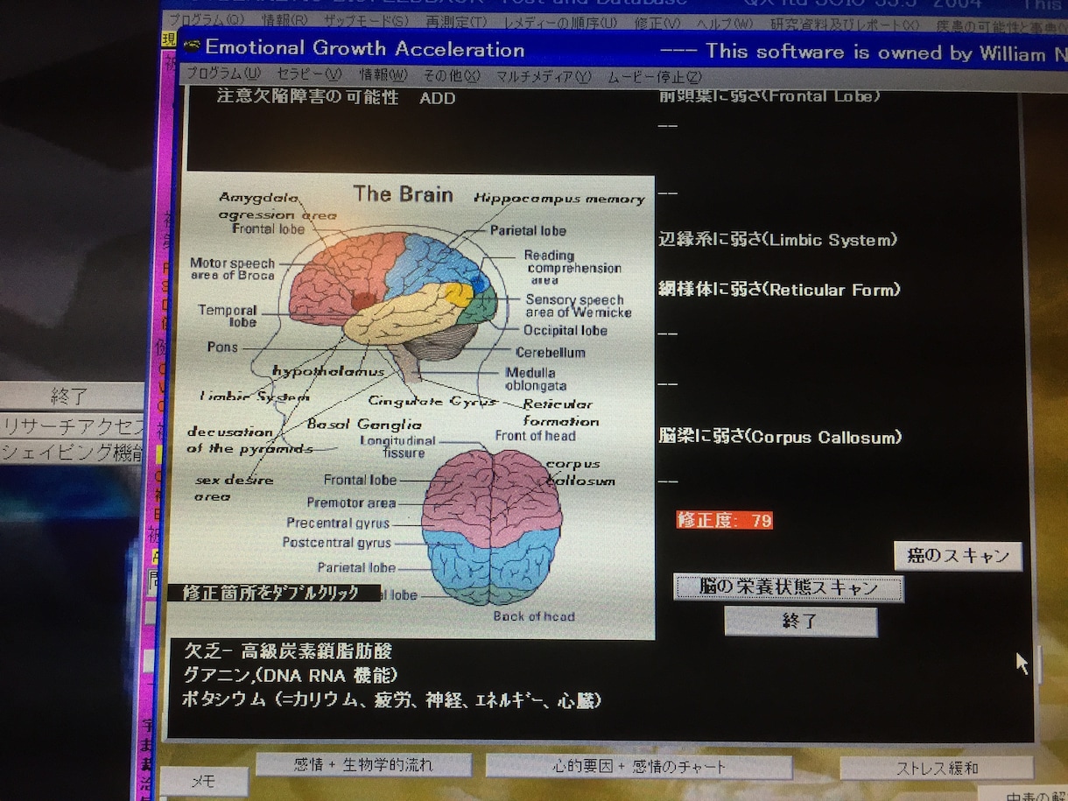
Task: Click the Medulla oblongata label
Action: coord(536,379)
